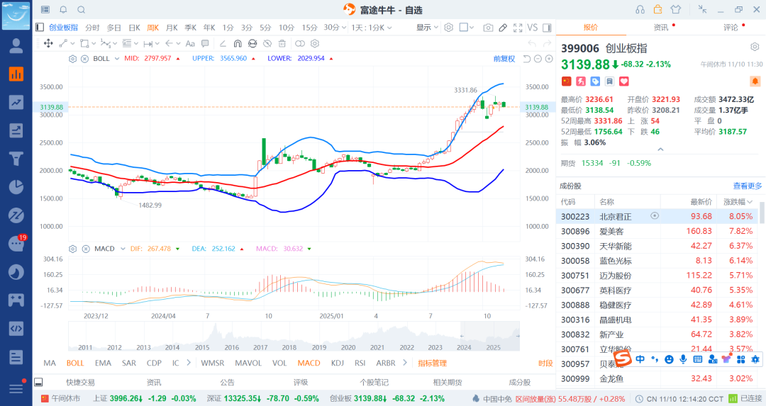Click the alert bell under stock flags
Viewport: 766px width, 406px height.
coord(755,81)
